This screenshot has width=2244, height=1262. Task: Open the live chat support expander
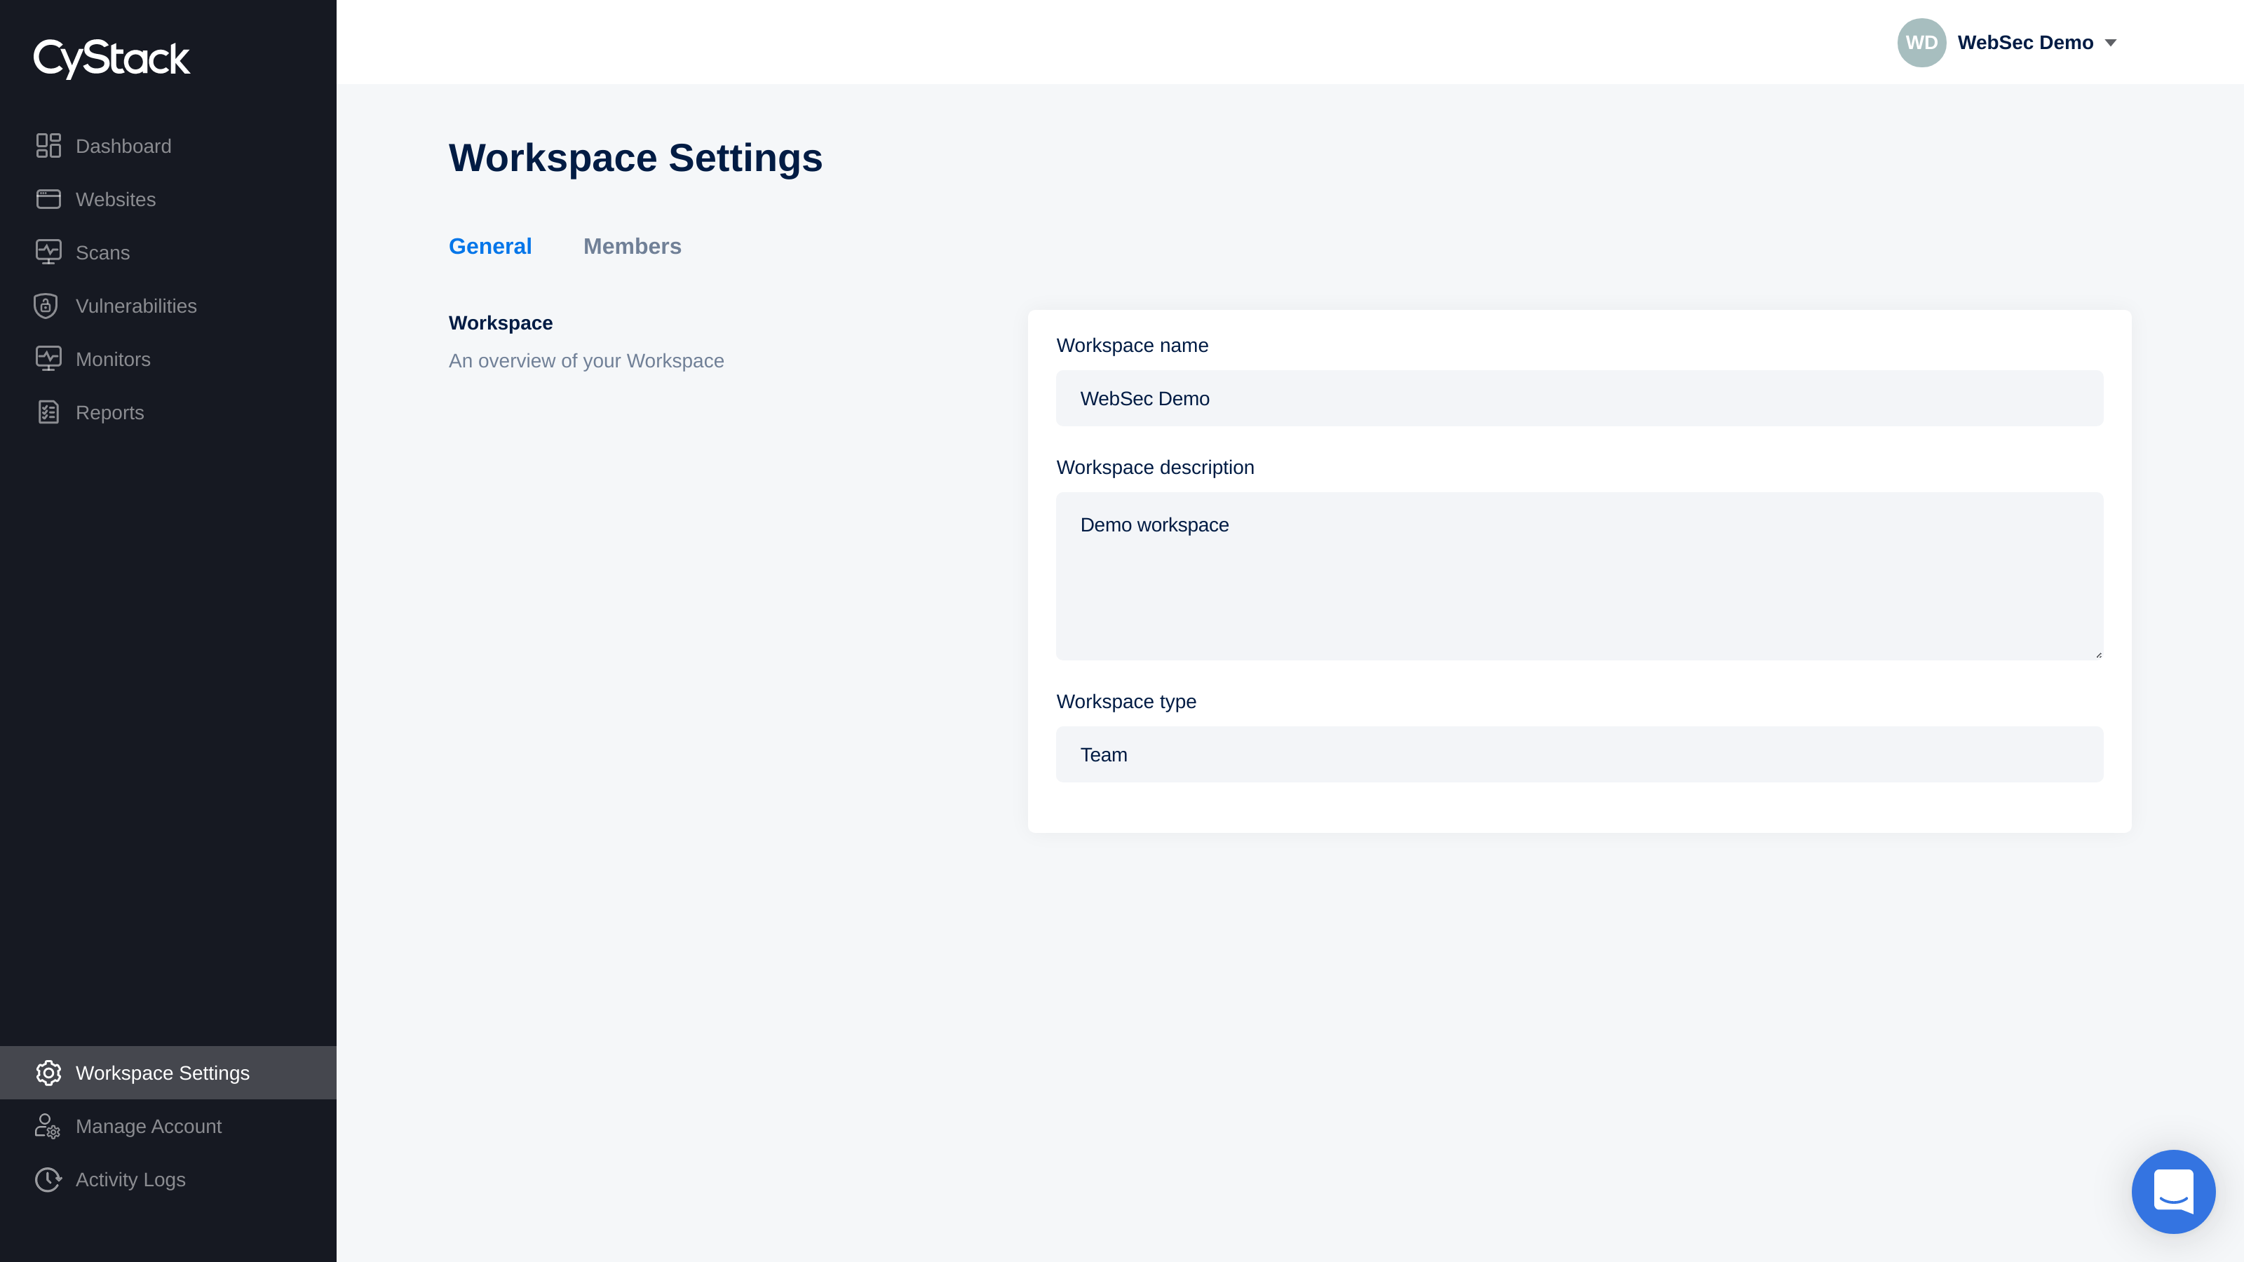[x=2175, y=1191]
